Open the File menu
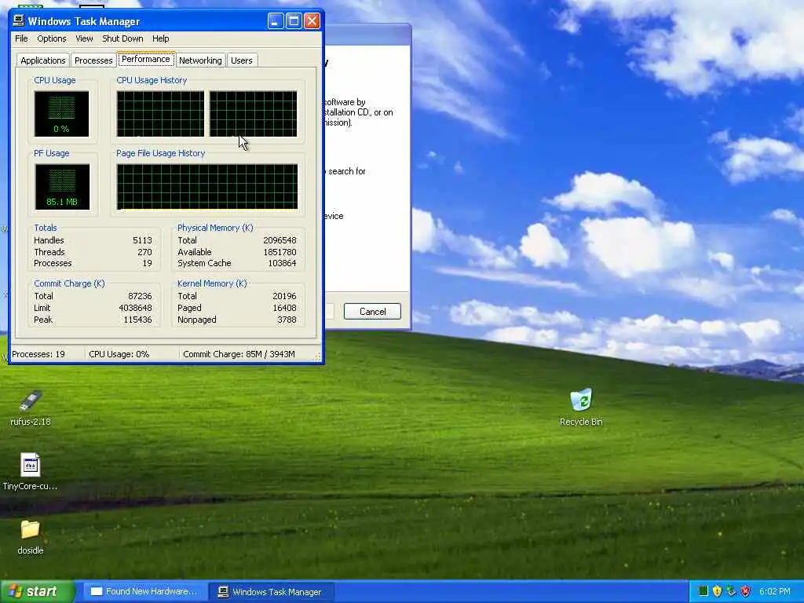The image size is (804, 603). coord(21,38)
